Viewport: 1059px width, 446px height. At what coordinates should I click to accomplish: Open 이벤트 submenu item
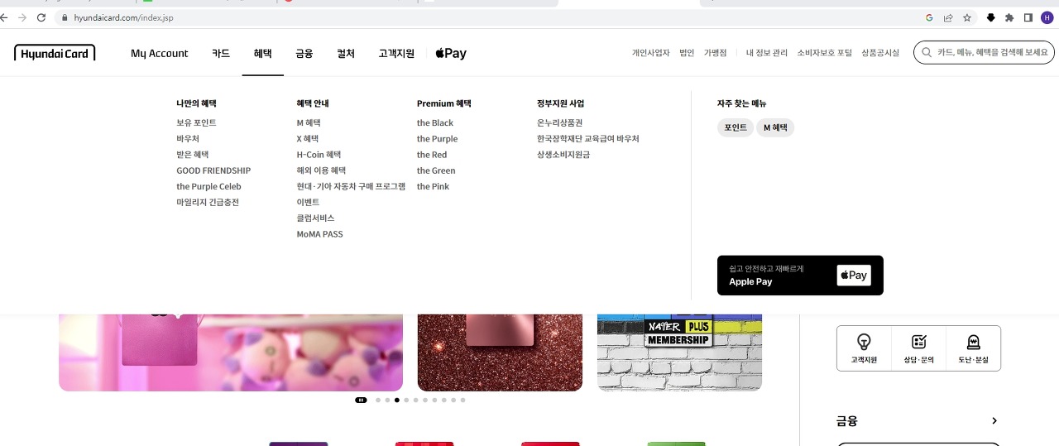click(308, 202)
